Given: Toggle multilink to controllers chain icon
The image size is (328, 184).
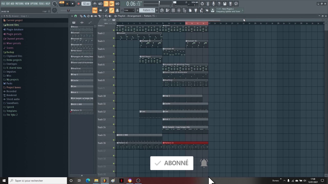Looking at the screenshot, I should (112, 10).
